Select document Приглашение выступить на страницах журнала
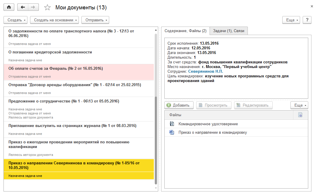This screenshot has height=195, width=317. [79, 129]
